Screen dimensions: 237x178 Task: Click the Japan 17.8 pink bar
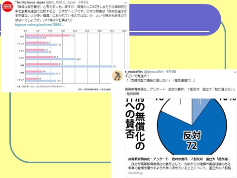click(x=47, y=36)
